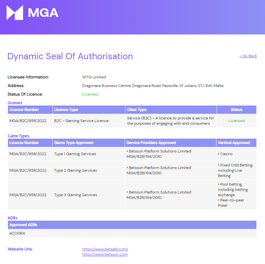Click Pool betting, including betting exchange text
The image size is (265, 264).
coord(233,190)
